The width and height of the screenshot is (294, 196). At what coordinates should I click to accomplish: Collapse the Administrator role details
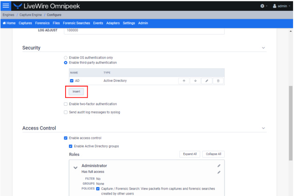coord(75,168)
